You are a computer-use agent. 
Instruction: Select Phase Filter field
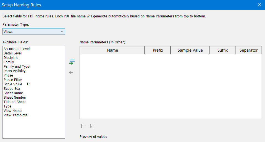(13, 80)
